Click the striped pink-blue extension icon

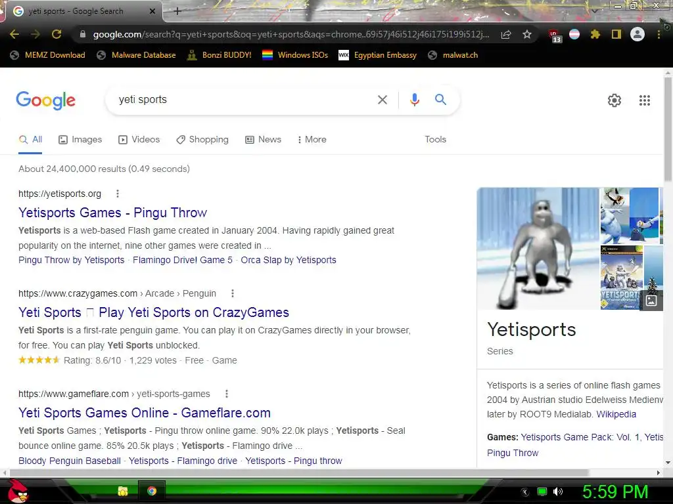pos(574,34)
